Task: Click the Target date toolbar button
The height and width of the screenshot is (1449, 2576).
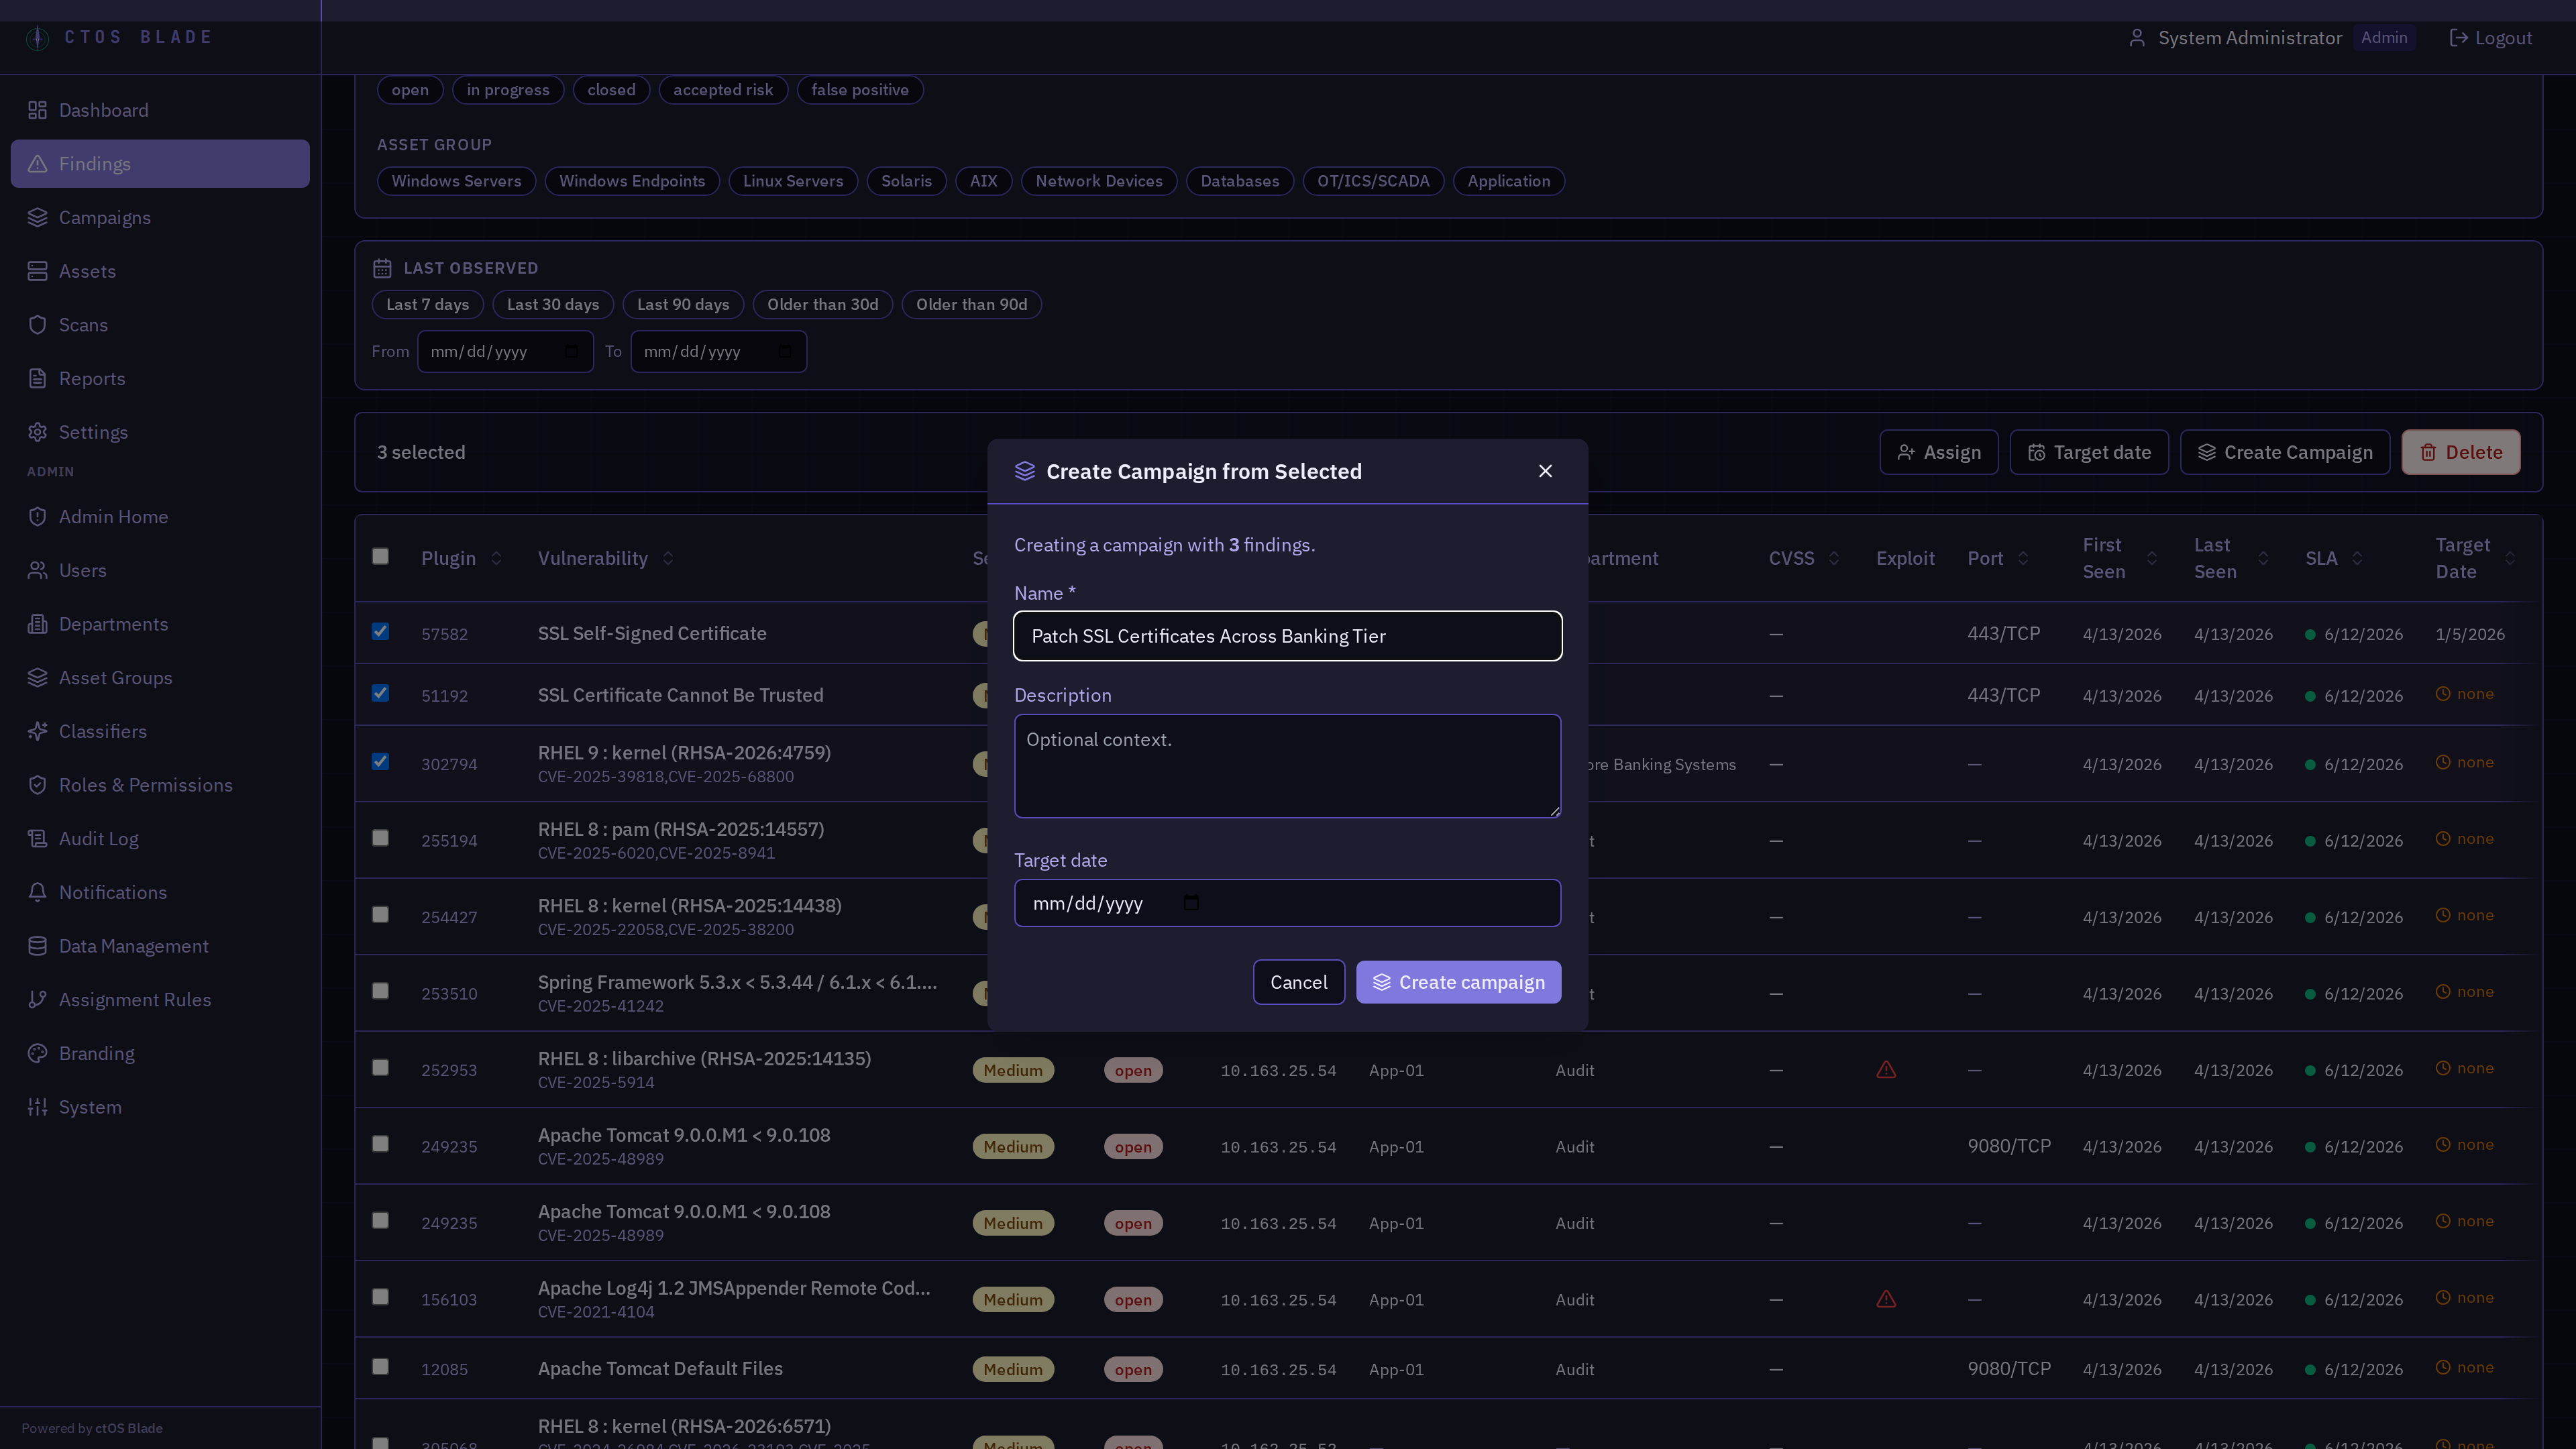Action: [2089, 452]
